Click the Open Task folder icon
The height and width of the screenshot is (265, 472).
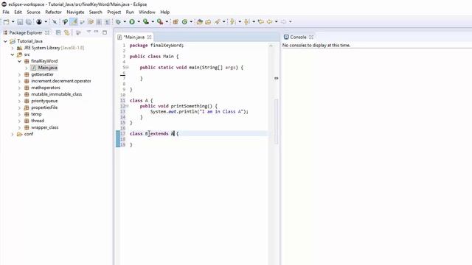208,21
